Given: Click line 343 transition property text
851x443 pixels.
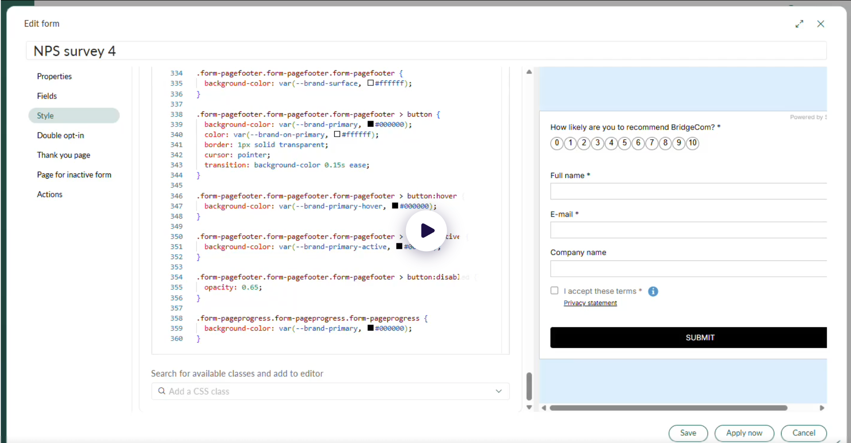Looking at the screenshot, I should pos(286,165).
